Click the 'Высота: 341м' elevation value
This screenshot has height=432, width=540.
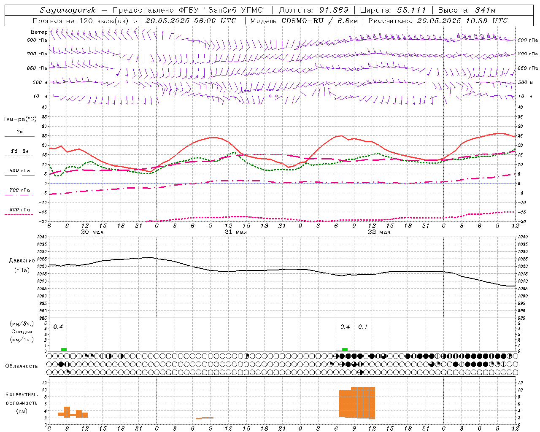[467, 10]
